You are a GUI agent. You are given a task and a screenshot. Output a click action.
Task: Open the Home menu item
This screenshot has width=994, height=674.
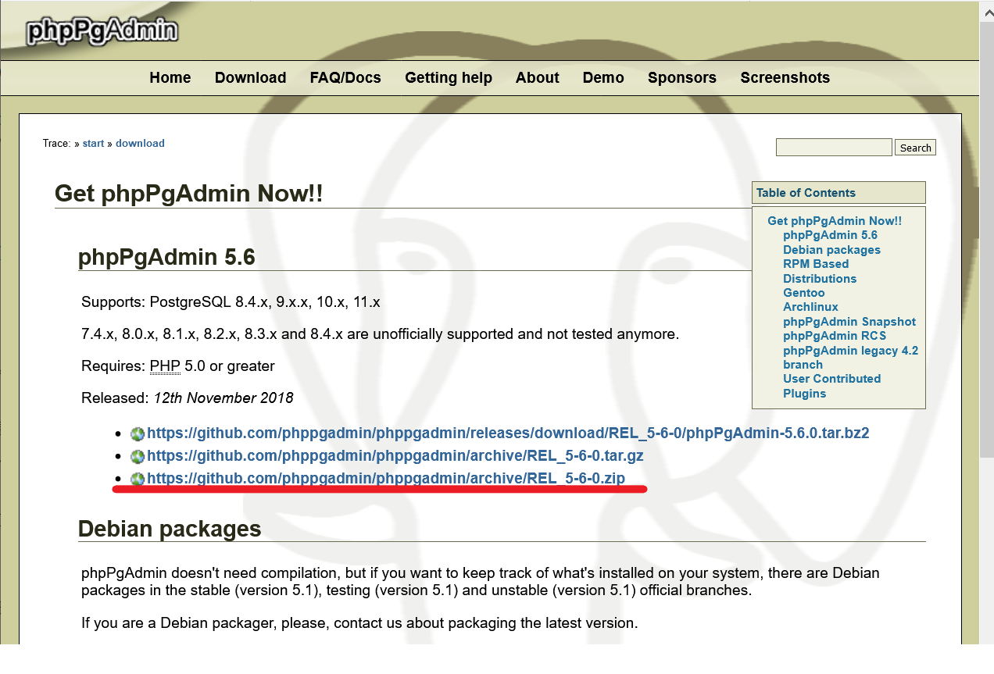170,77
